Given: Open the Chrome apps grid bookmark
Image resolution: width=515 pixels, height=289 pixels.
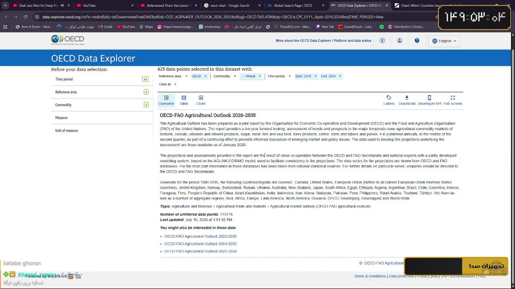Looking at the screenshot, I should (x=5, y=27).
